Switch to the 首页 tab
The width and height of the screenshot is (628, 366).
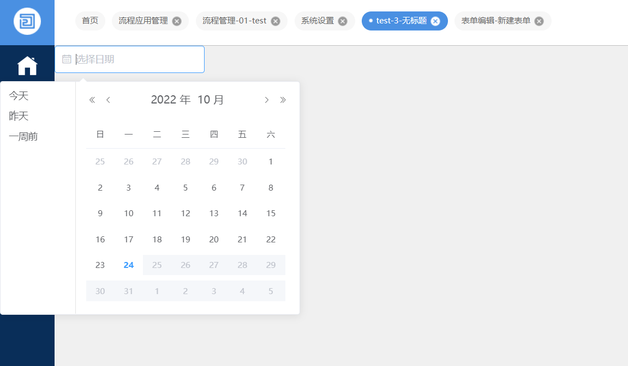(90, 21)
